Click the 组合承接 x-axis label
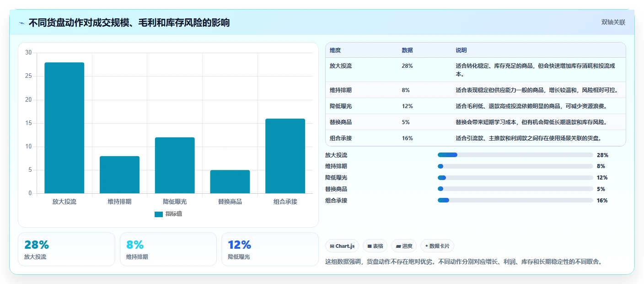Viewport: 644px width, 284px height. click(285, 202)
